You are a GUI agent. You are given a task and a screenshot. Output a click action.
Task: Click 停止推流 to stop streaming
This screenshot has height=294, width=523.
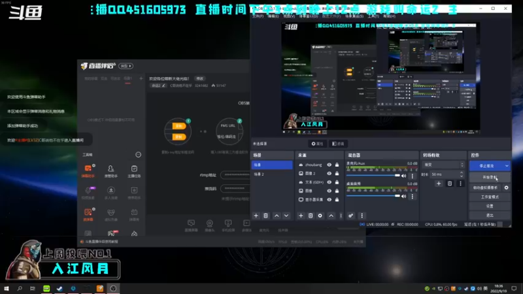(x=486, y=166)
